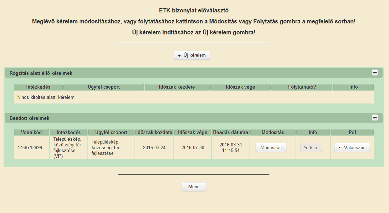Open Info for request 1758713899
The height and width of the screenshot is (213, 389).
click(311, 147)
